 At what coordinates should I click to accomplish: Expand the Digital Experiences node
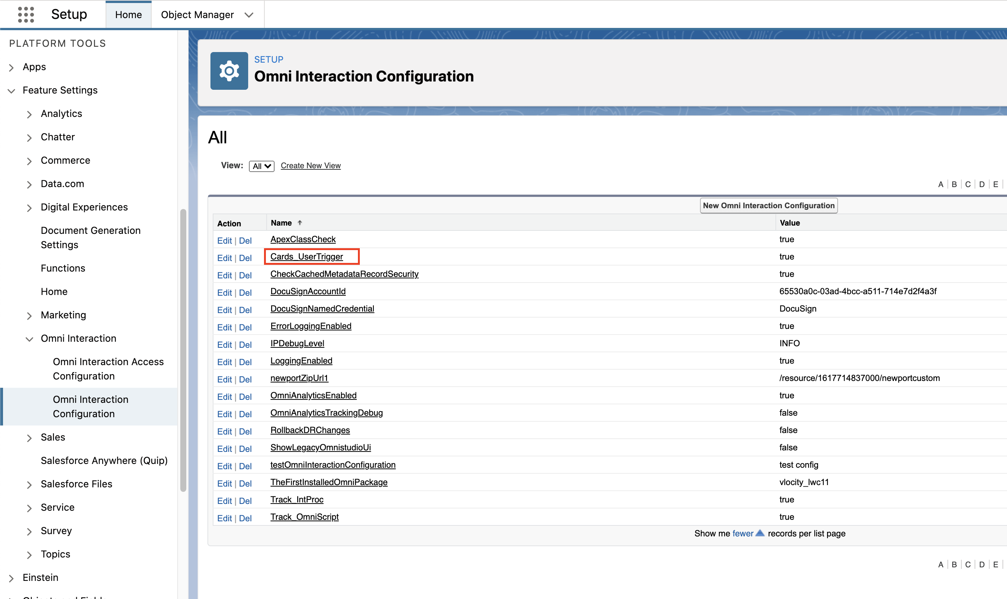(x=29, y=208)
